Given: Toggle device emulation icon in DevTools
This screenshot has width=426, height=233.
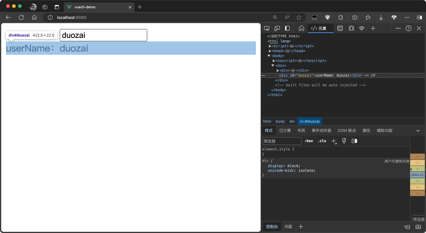Looking at the screenshot, I should coord(277,28).
